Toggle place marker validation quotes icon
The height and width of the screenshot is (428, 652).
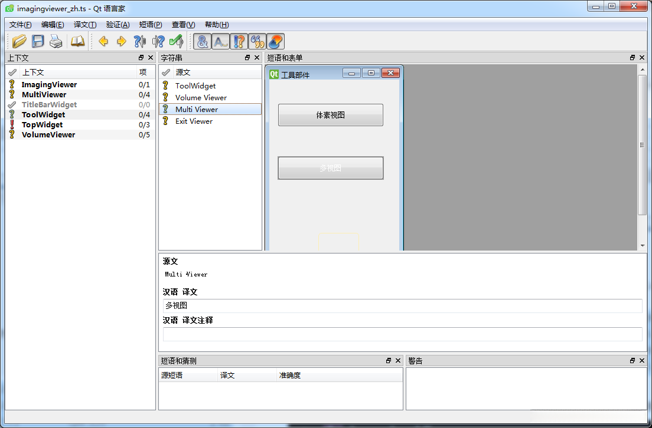point(257,41)
